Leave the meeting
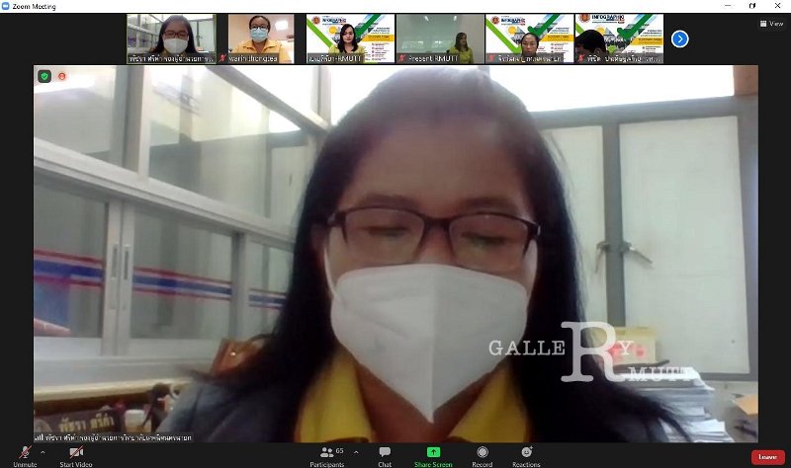Image resolution: width=791 pixels, height=468 pixels. 768,457
